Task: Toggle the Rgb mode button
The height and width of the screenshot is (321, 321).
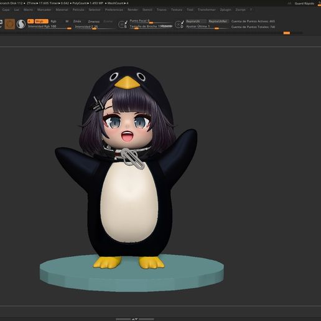Action: [53, 21]
